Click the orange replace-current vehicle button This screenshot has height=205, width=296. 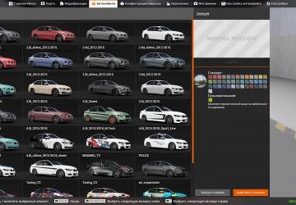click(x=251, y=193)
